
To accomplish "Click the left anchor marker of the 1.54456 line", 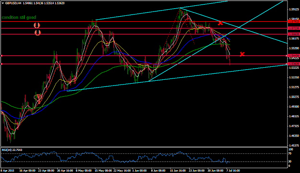I will [x=1, y=56].
